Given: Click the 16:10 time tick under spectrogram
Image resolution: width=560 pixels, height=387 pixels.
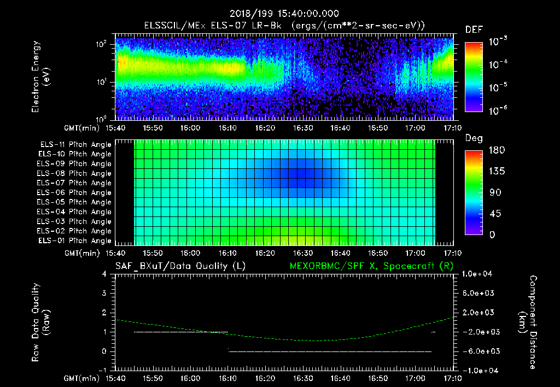Looking at the screenshot, I should [227, 128].
